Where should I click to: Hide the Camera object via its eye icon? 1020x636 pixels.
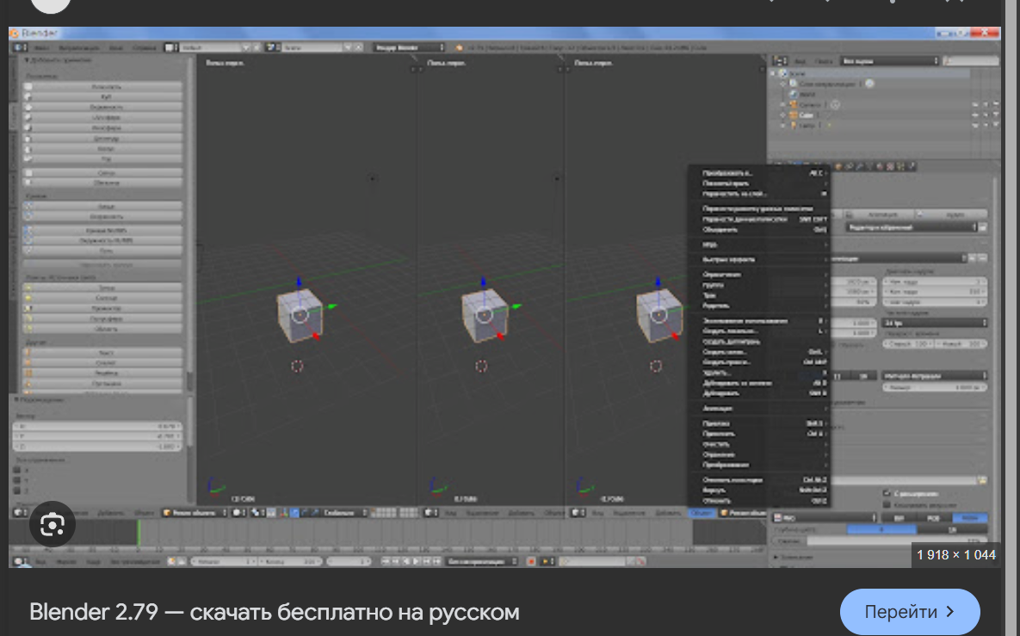click(x=975, y=105)
